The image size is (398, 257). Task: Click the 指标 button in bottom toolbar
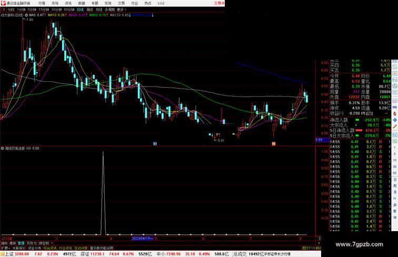4,243
